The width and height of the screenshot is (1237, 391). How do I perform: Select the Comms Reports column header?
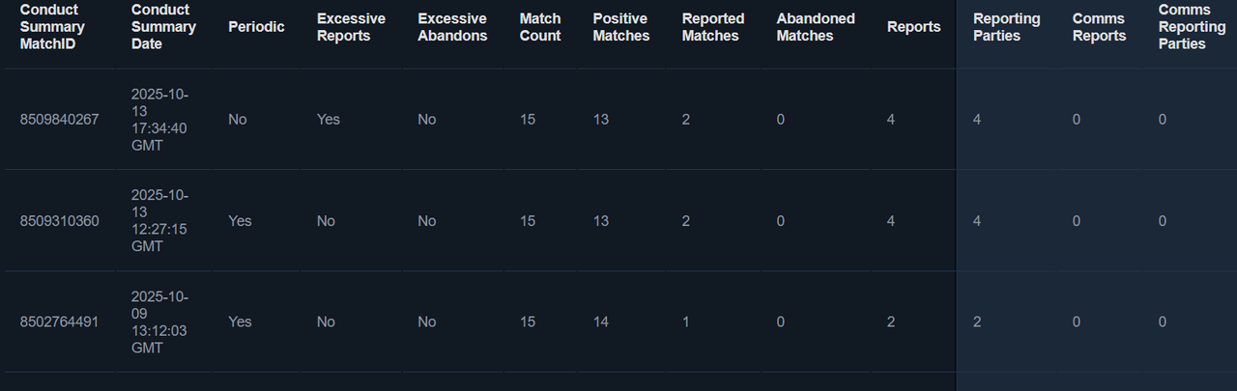click(1100, 27)
